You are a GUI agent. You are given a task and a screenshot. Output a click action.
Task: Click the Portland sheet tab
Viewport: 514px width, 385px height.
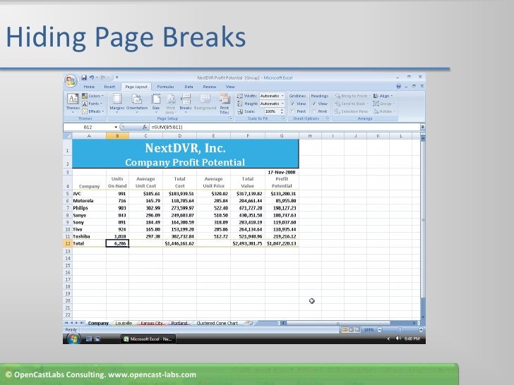[179, 323]
